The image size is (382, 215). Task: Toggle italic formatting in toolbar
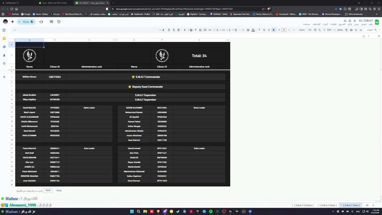click(x=269, y=30)
